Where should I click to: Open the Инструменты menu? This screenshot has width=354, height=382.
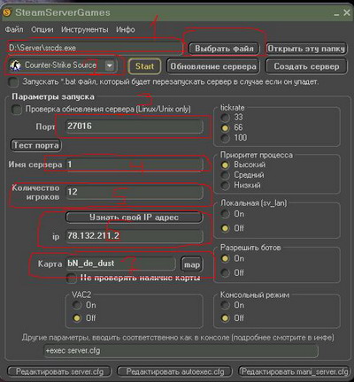tap(85, 29)
